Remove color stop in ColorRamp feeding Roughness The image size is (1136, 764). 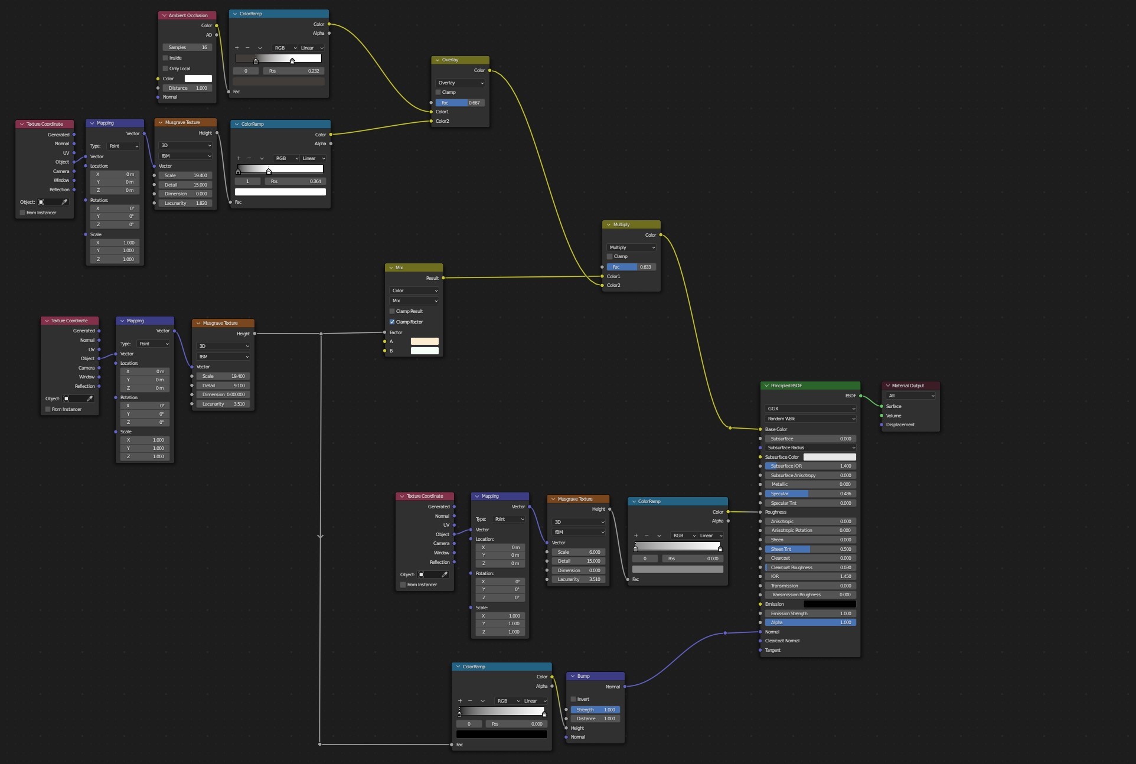[647, 536]
